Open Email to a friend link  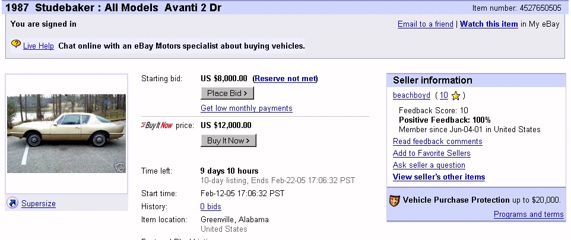(x=425, y=24)
